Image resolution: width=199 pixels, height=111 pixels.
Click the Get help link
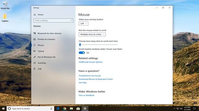coord(82,83)
